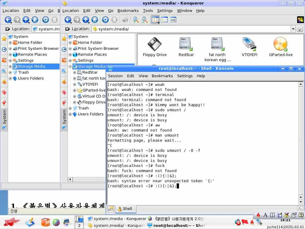Toggle System tab in left Konqueror sidebar

point(4,119)
